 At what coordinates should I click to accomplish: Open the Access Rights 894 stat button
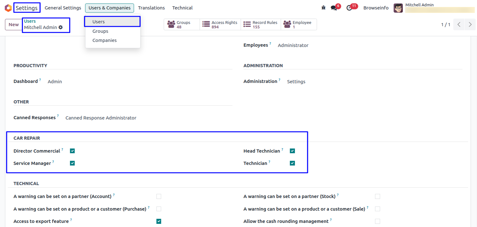coord(220,25)
